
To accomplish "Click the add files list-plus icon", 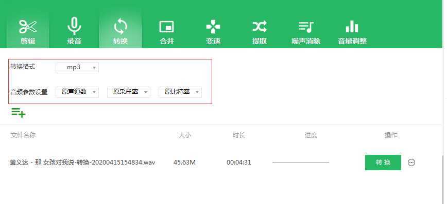I will coord(18,113).
